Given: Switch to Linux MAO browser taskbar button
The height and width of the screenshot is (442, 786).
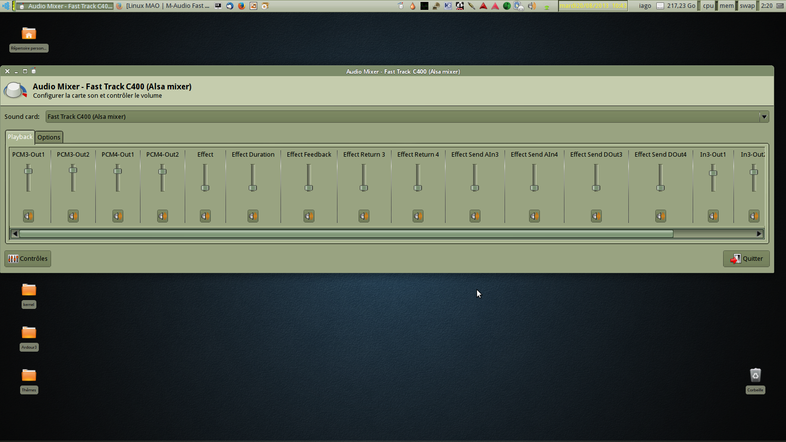Looking at the screenshot, I should click(x=163, y=6).
